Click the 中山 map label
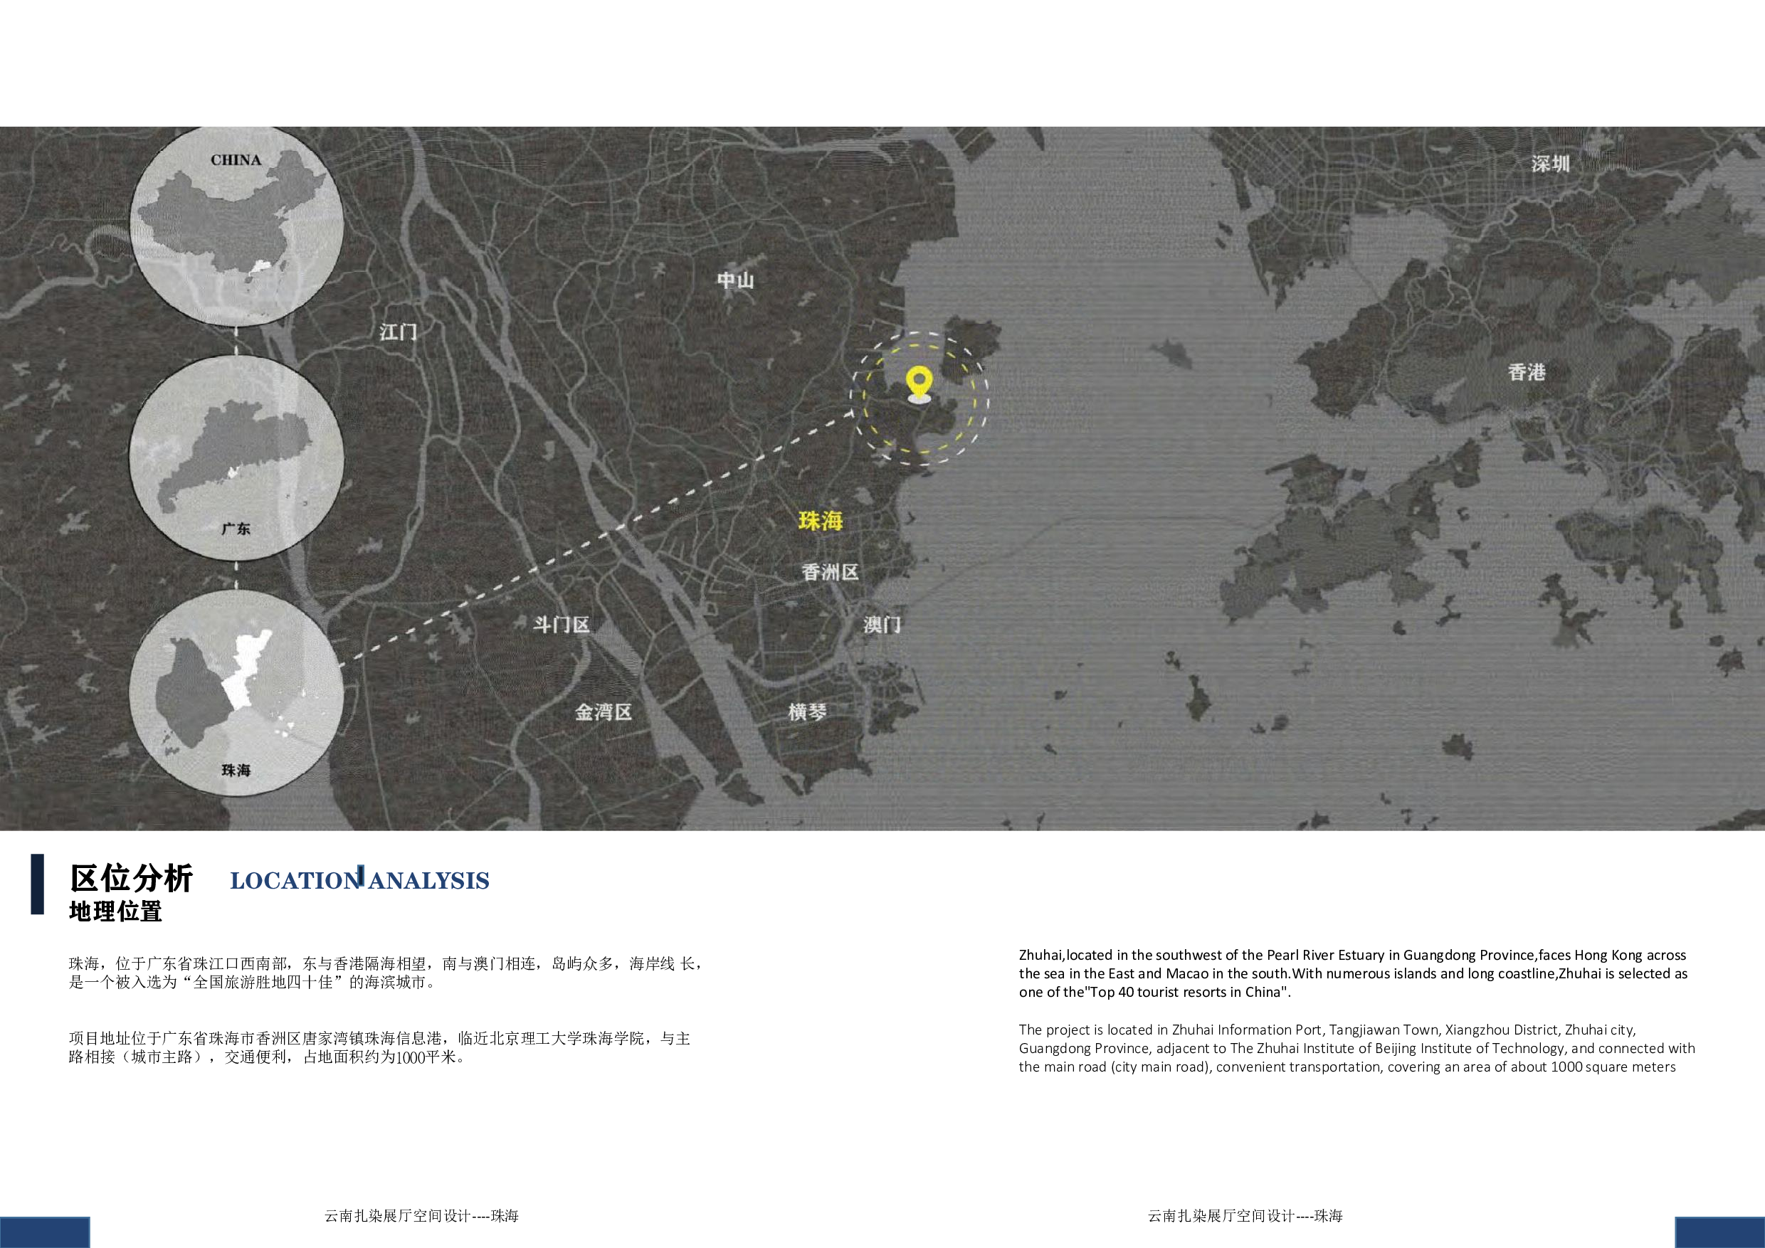 pos(735,280)
